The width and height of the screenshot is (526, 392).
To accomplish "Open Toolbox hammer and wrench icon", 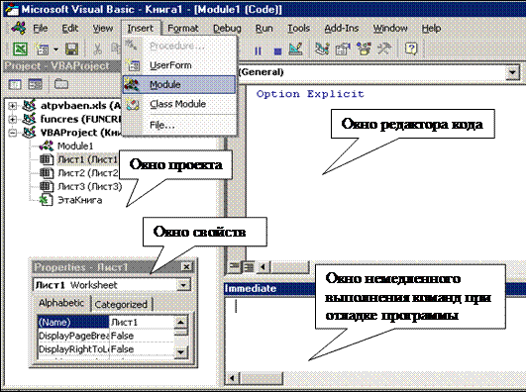I will [x=384, y=49].
